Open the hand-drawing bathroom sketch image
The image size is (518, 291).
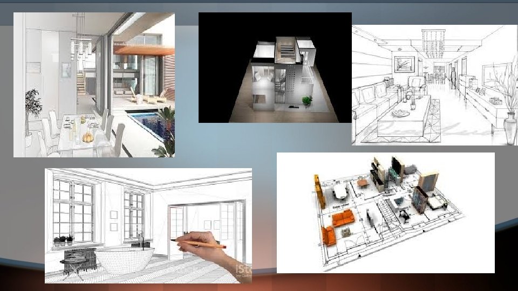[x=148, y=226]
